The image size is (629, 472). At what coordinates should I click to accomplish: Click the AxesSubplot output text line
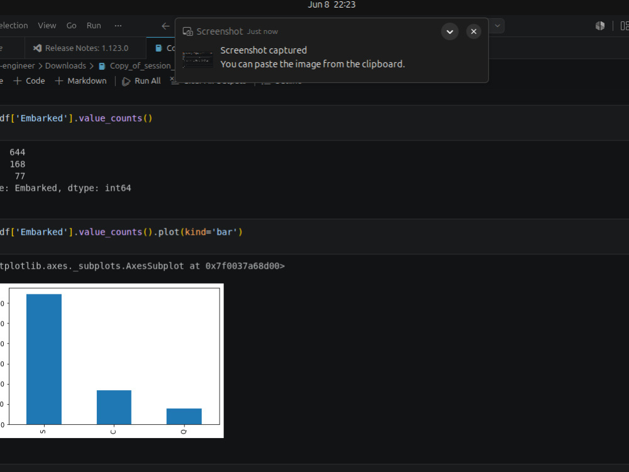142,266
